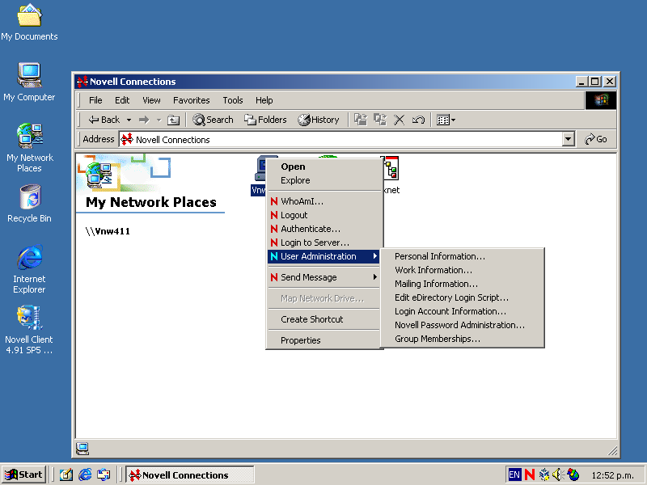Choose Create Shortcut in context menu

[323, 319]
